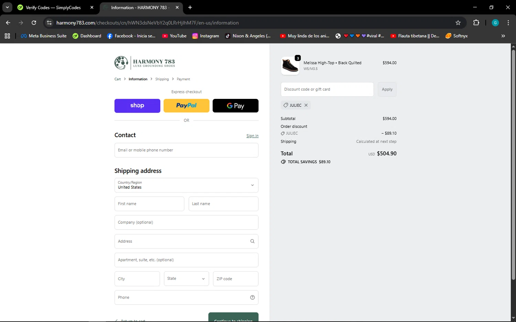516x322 pixels.
Task: Open Nixon & Angeles TikTok bookmark
Action: tap(248, 36)
